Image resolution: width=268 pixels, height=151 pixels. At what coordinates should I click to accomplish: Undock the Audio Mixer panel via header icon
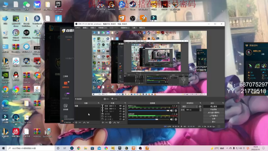178,103
